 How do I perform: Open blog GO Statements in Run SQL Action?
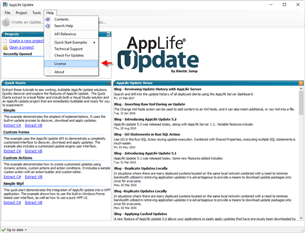[147, 134]
